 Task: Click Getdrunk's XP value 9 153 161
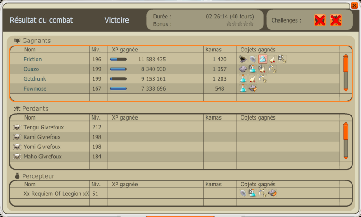tap(153, 79)
